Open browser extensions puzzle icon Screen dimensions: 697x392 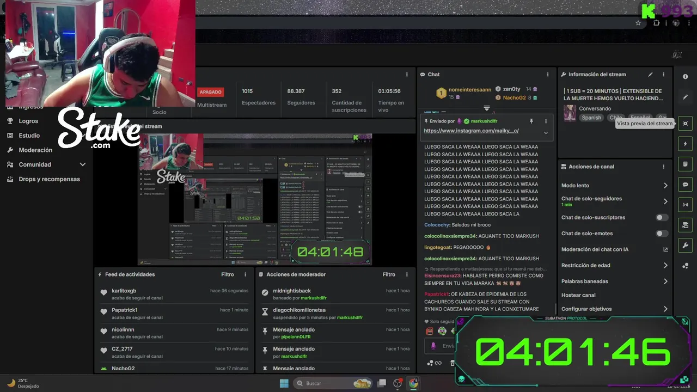pos(656,23)
